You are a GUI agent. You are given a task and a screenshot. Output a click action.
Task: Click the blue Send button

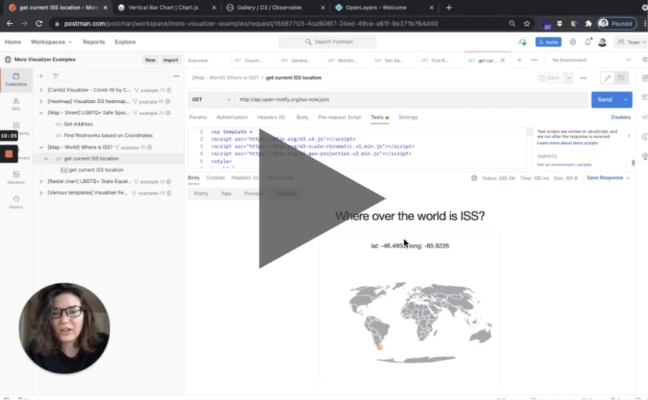[605, 99]
